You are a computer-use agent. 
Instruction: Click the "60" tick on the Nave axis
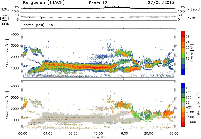pyautogui.click(x=180, y=15)
